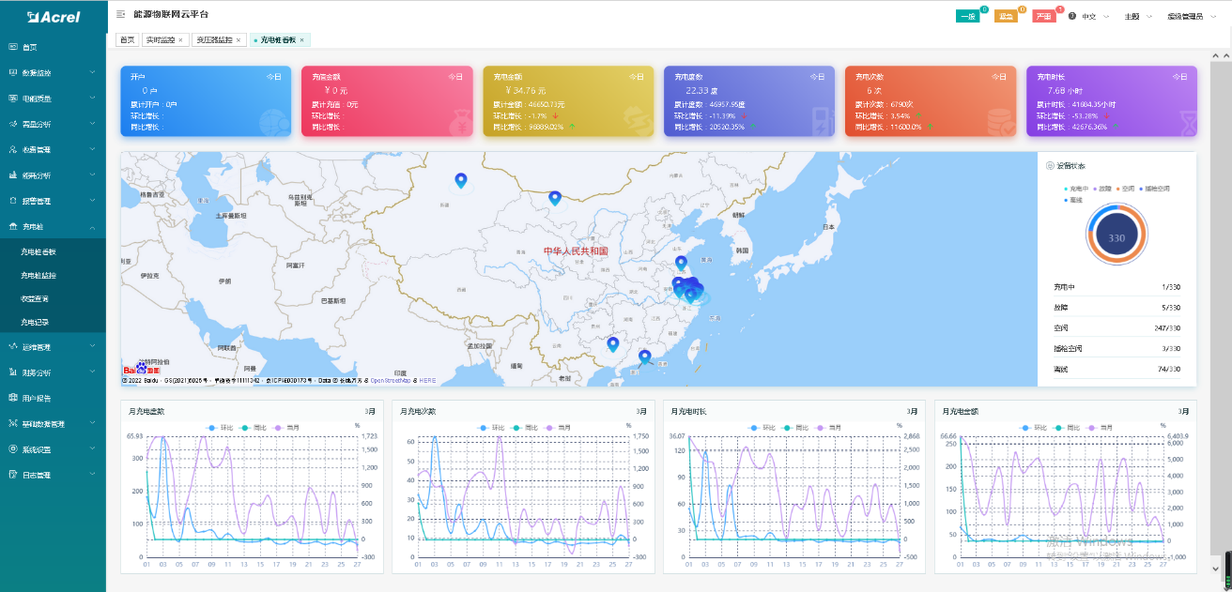
Task: Click the 设备状态 panel header icon
Action: 1050,166
